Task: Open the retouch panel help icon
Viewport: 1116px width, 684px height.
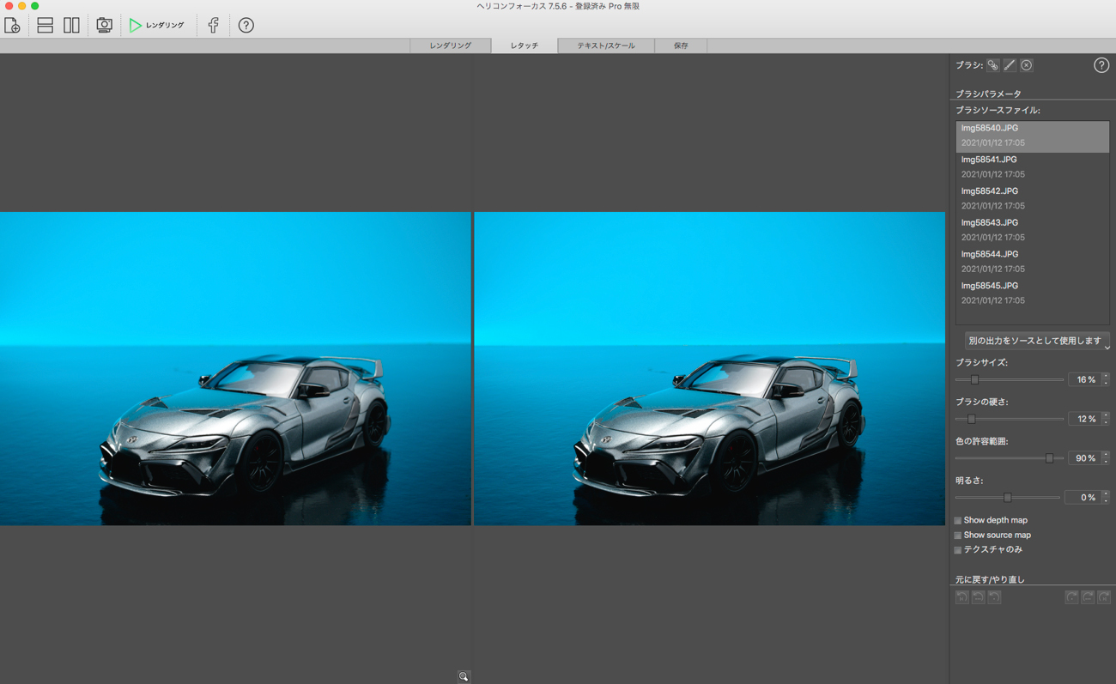Action: click(1101, 65)
